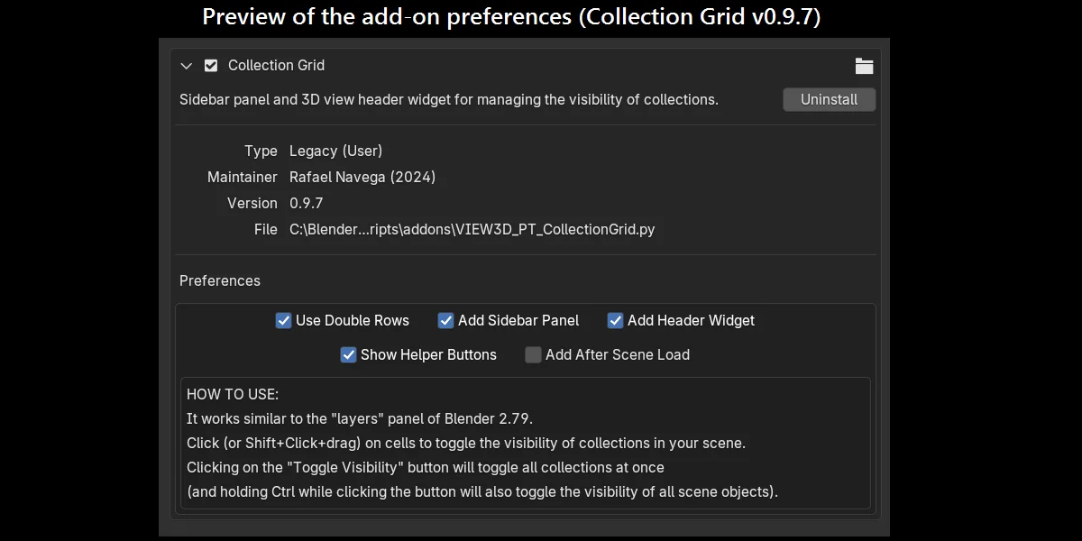Click the version number 0.9.7
The height and width of the screenshot is (541, 1082).
(306, 203)
